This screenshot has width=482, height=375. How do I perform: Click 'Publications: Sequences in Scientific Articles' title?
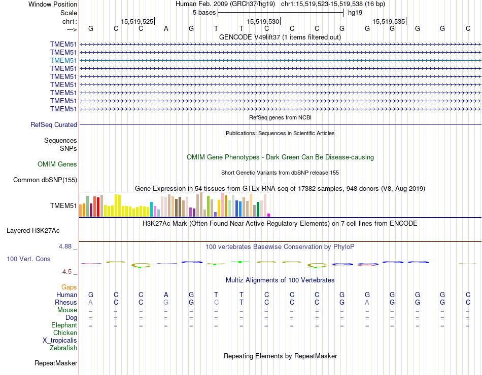[280, 133]
